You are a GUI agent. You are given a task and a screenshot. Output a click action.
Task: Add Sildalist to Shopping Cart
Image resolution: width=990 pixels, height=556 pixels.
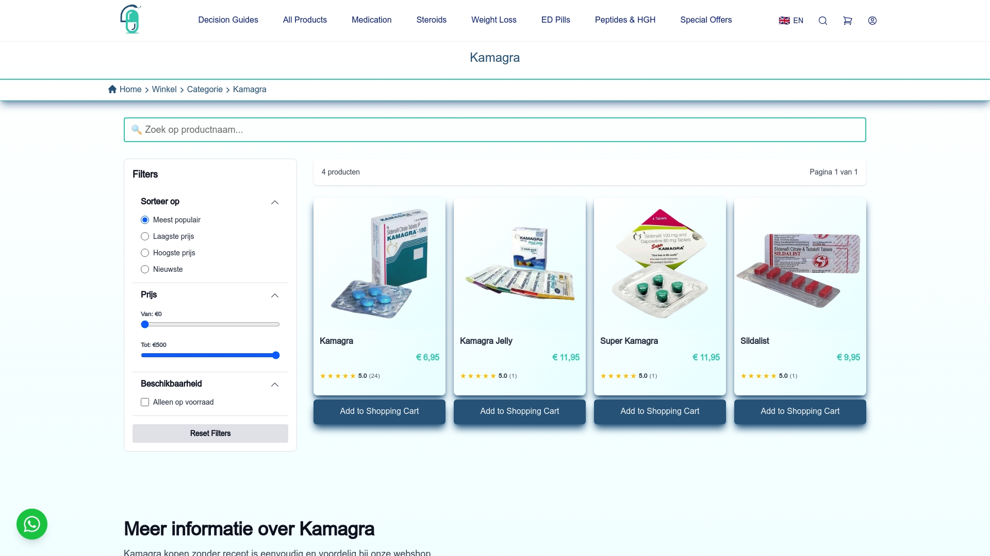(x=800, y=411)
